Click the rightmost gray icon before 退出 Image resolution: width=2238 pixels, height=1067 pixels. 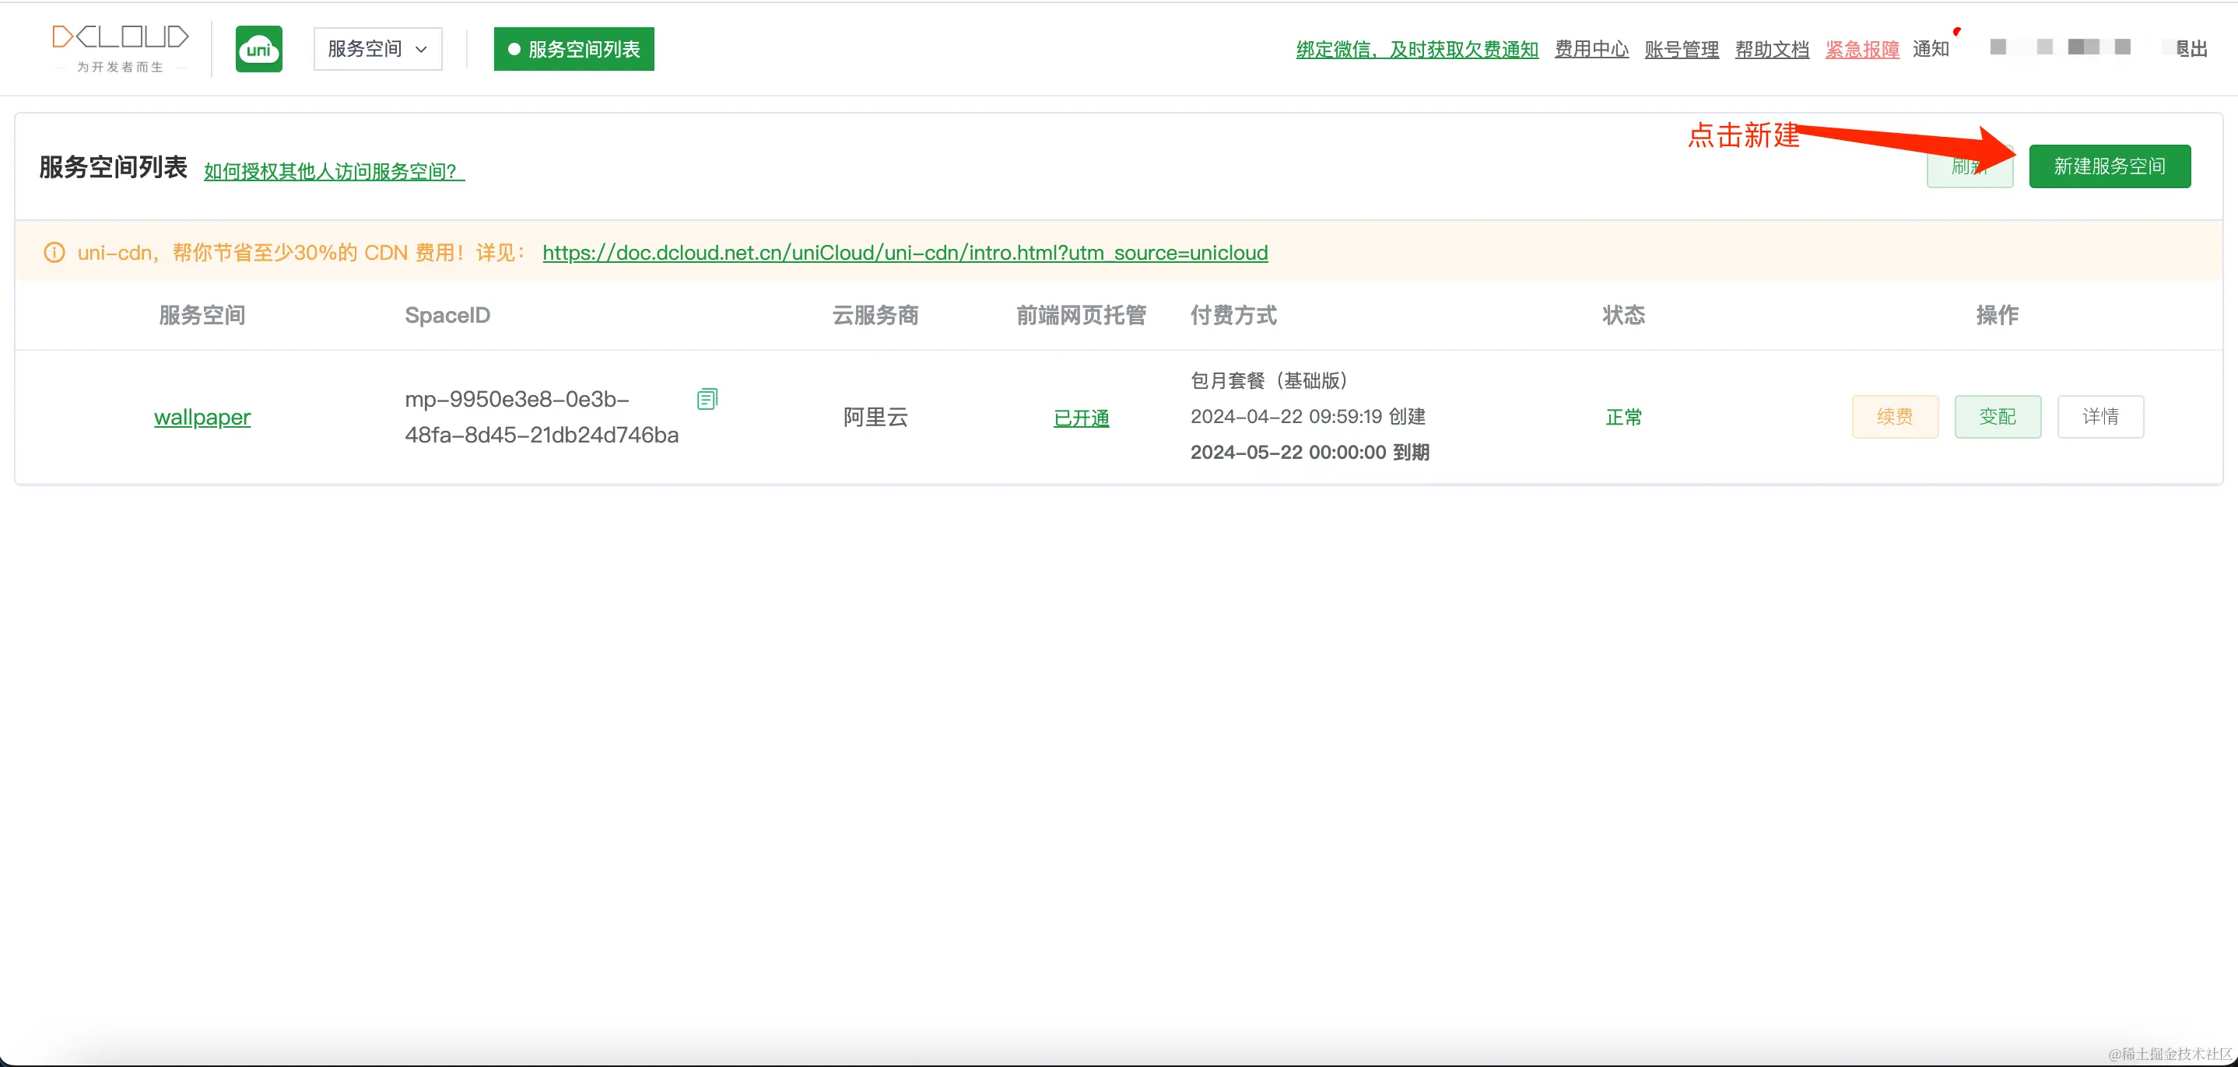click(x=2123, y=47)
